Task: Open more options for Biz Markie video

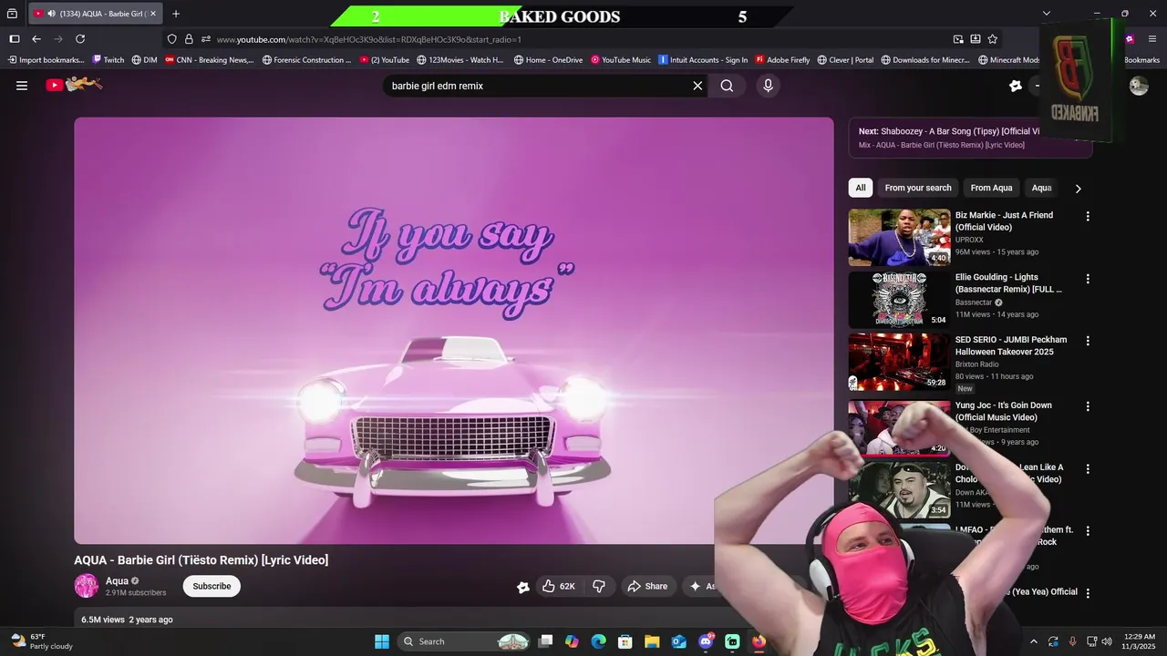Action: click(x=1087, y=217)
